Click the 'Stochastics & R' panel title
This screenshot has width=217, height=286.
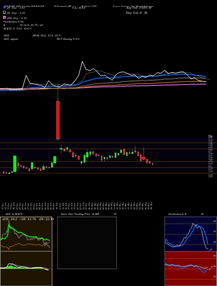tap(177, 214)
